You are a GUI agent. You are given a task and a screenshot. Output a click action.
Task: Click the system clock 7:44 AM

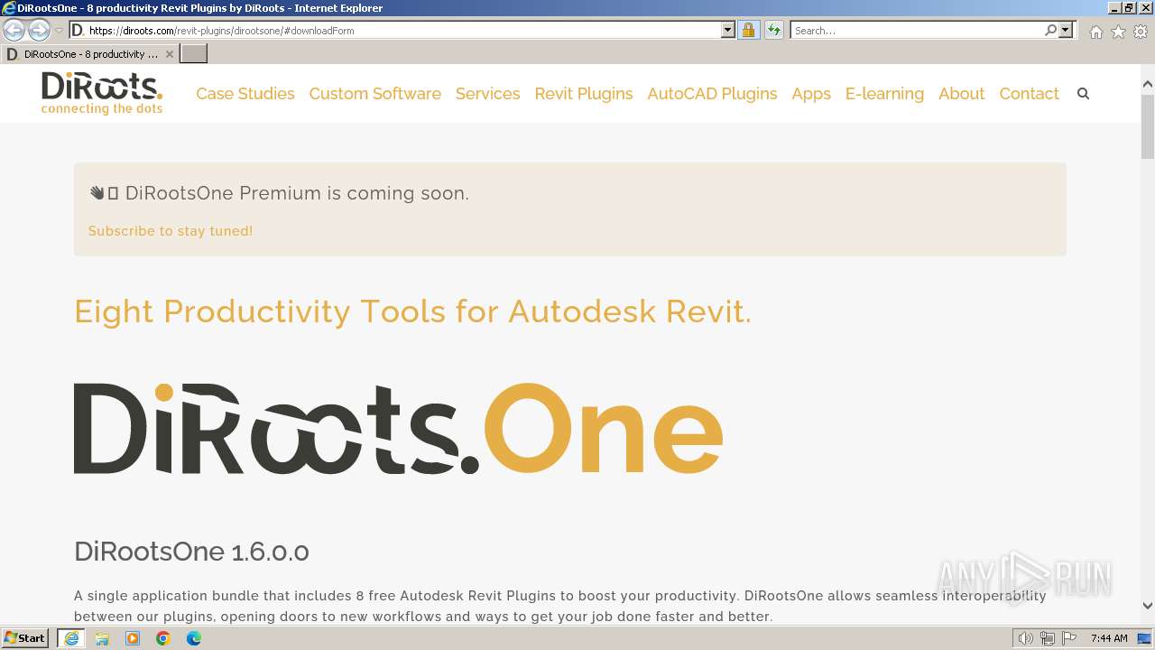click(x=1109, y=638)
